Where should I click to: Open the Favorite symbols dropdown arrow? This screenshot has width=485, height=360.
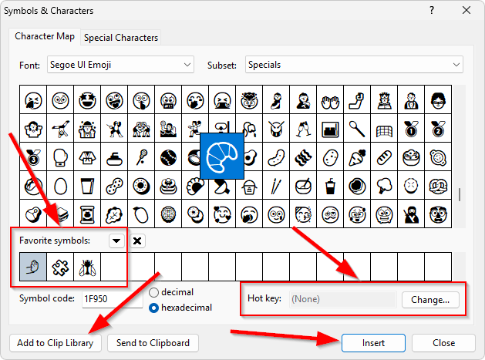pyautogui.click(x=116, y=241)
